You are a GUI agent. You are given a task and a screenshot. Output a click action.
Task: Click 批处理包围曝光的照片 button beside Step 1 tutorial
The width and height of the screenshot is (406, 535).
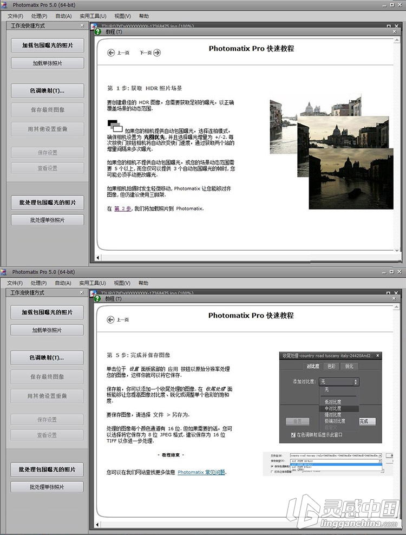(x=48, y=203)
